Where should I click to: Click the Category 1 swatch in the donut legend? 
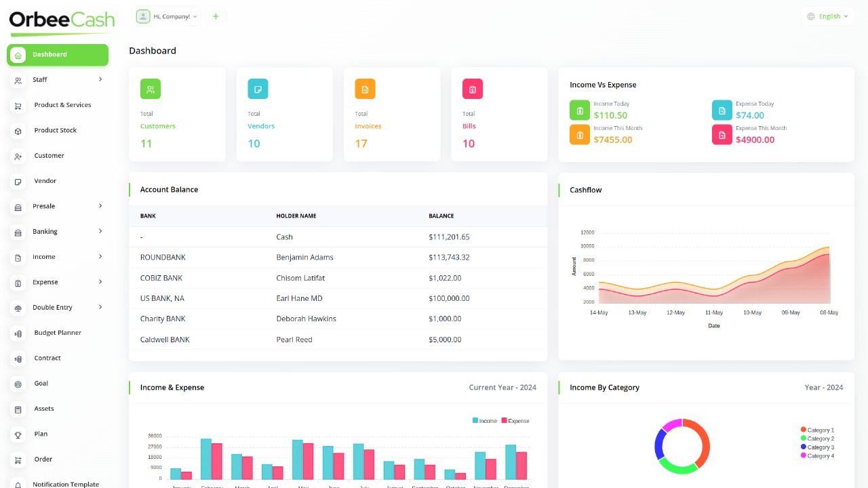coord(803,429)
